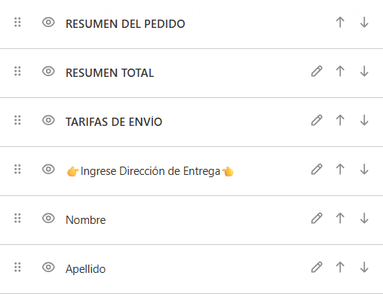The image size is (383, 294).
Task: Open editor for Ingrese Dirección de Entrega
Action: (317, 169)
